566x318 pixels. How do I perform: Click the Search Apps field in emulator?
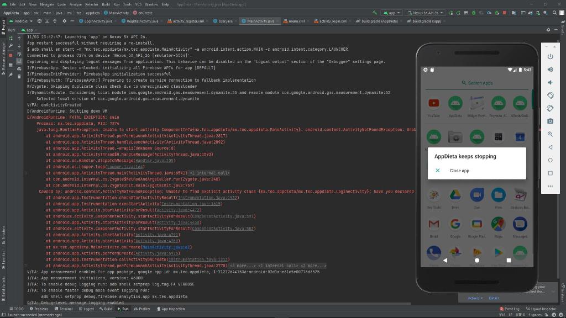(x=477, y=82)
